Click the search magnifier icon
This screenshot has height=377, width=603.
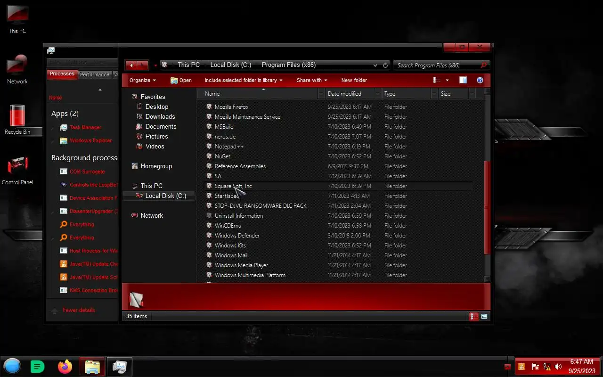pyautogui.click(x=483, y=66)
